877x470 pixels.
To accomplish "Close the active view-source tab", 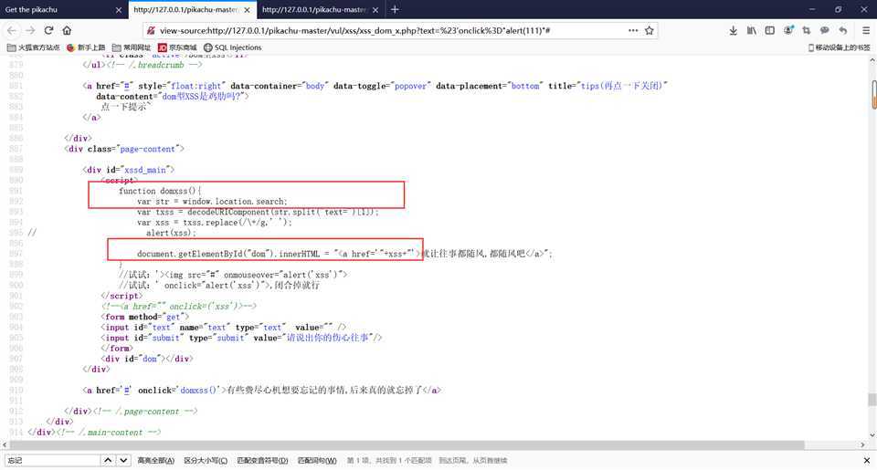I will coord(247,10).
